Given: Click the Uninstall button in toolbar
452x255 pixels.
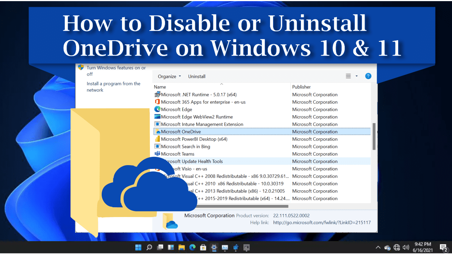Looking at the screenshot, I should click(197, 76).
